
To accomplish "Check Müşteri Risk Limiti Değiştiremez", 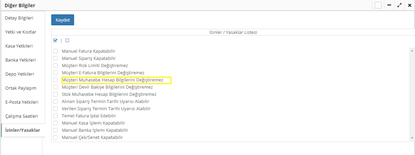I will click(x=55, y=66).
